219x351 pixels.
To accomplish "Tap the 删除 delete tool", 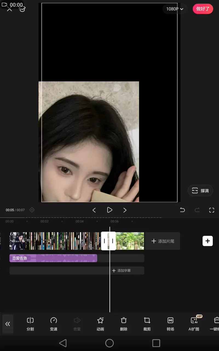I will (x=124, y=324).
